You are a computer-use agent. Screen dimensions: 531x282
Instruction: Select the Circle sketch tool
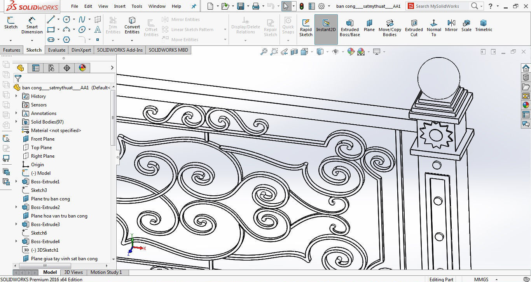tap(66, 19)
